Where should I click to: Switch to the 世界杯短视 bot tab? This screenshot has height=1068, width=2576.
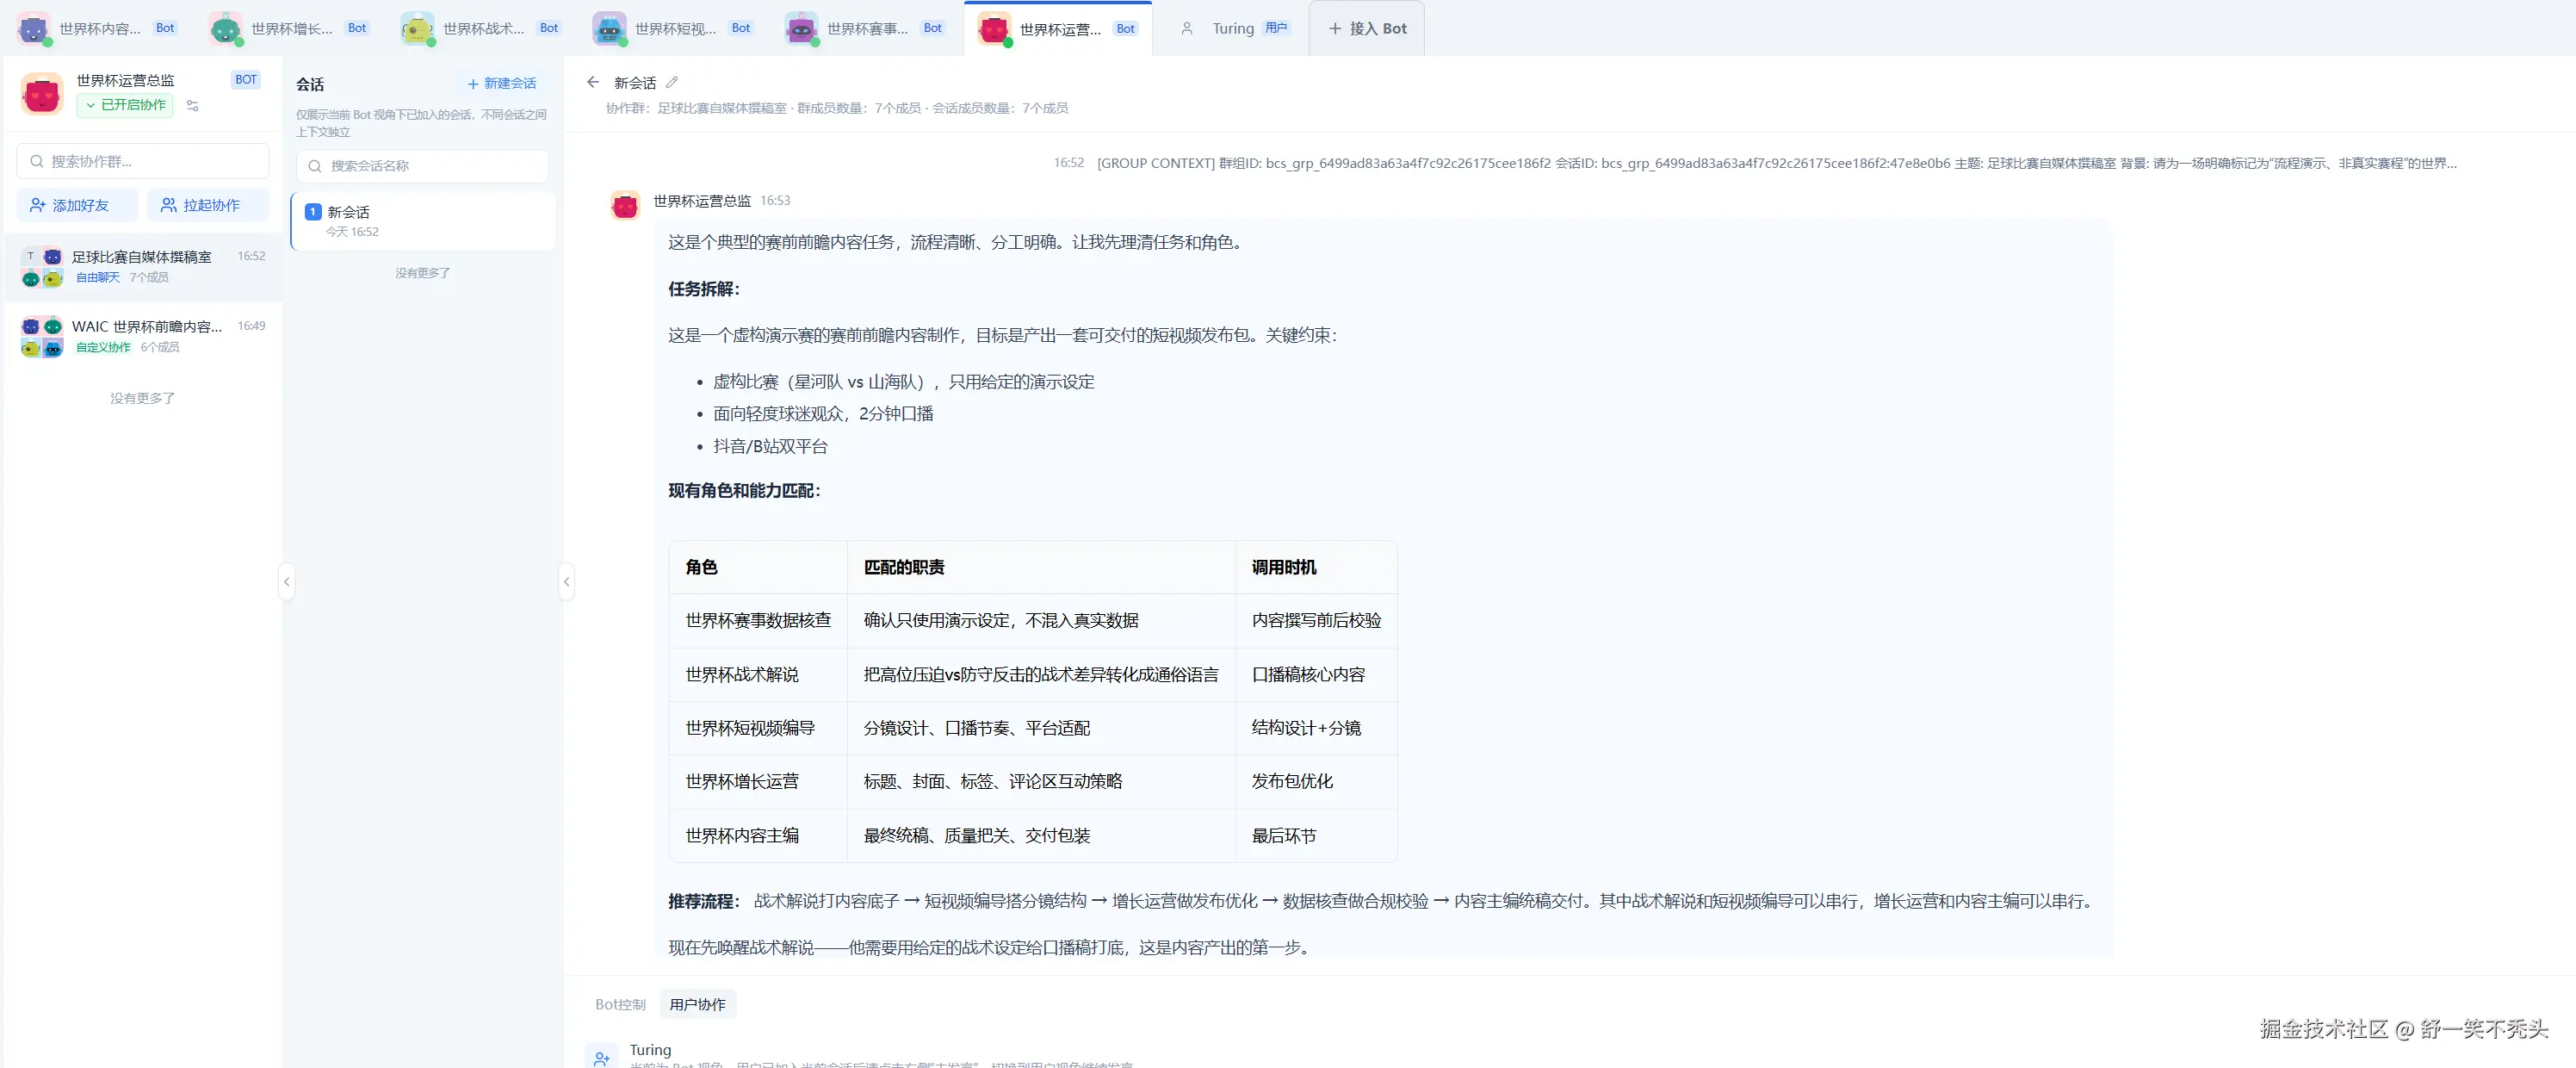(x=673, y=28)
